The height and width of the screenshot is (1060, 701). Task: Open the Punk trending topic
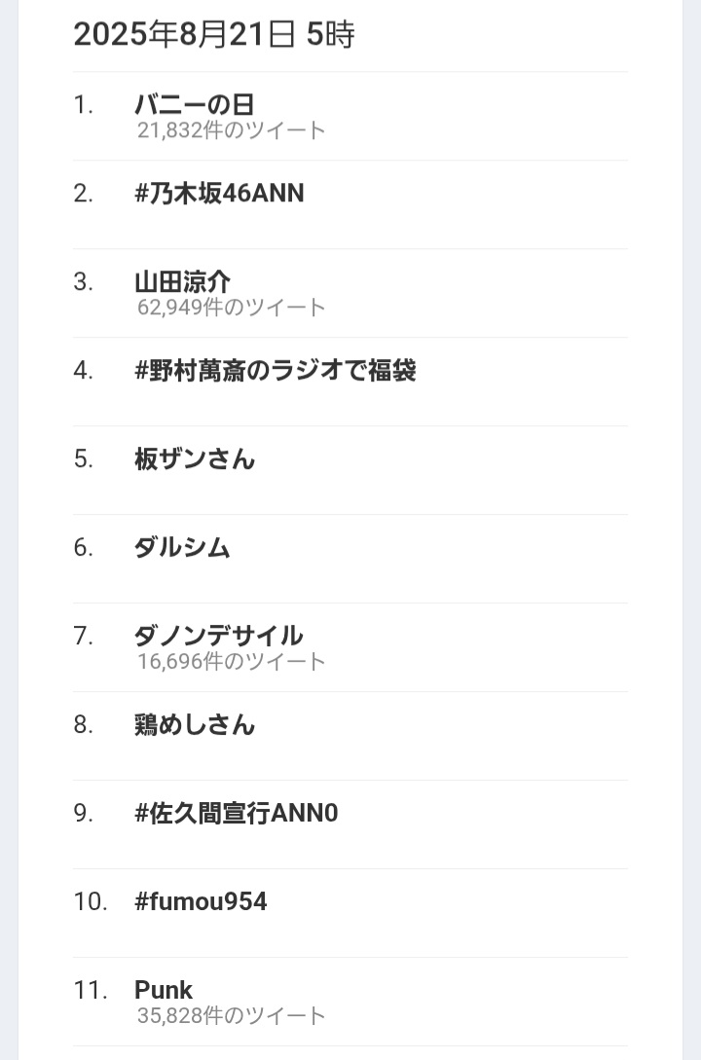pos(164,990)
